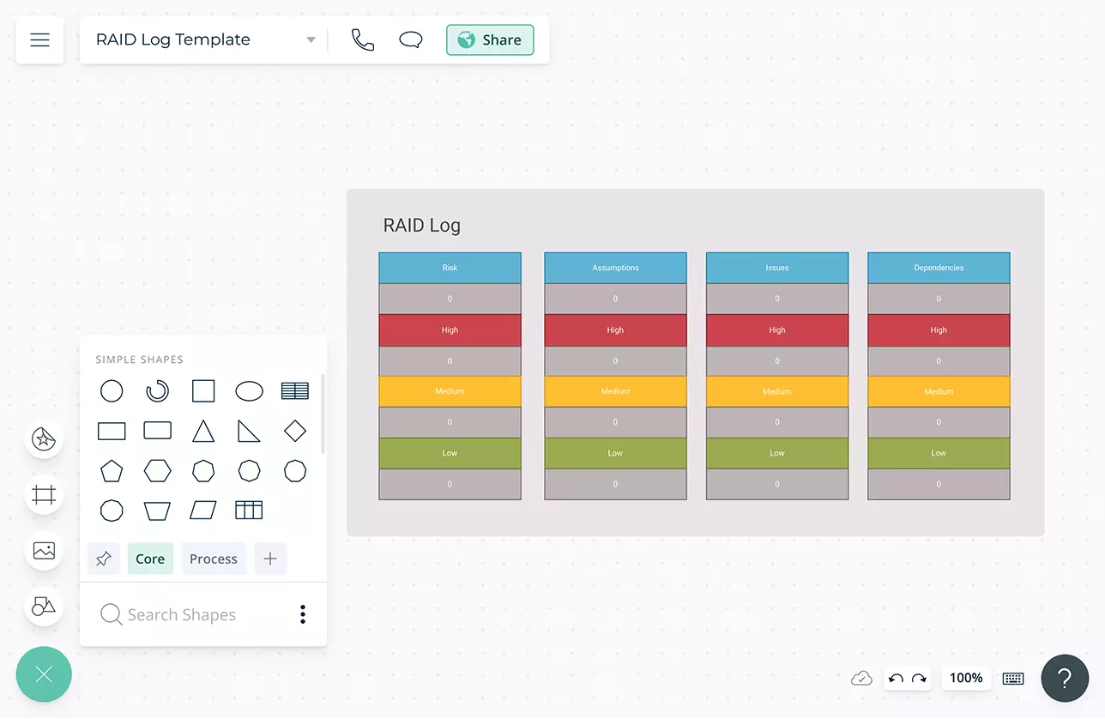Click the Search Shapes input field
The width and height of the screenshot is (1105, 719).
(182, 614)
